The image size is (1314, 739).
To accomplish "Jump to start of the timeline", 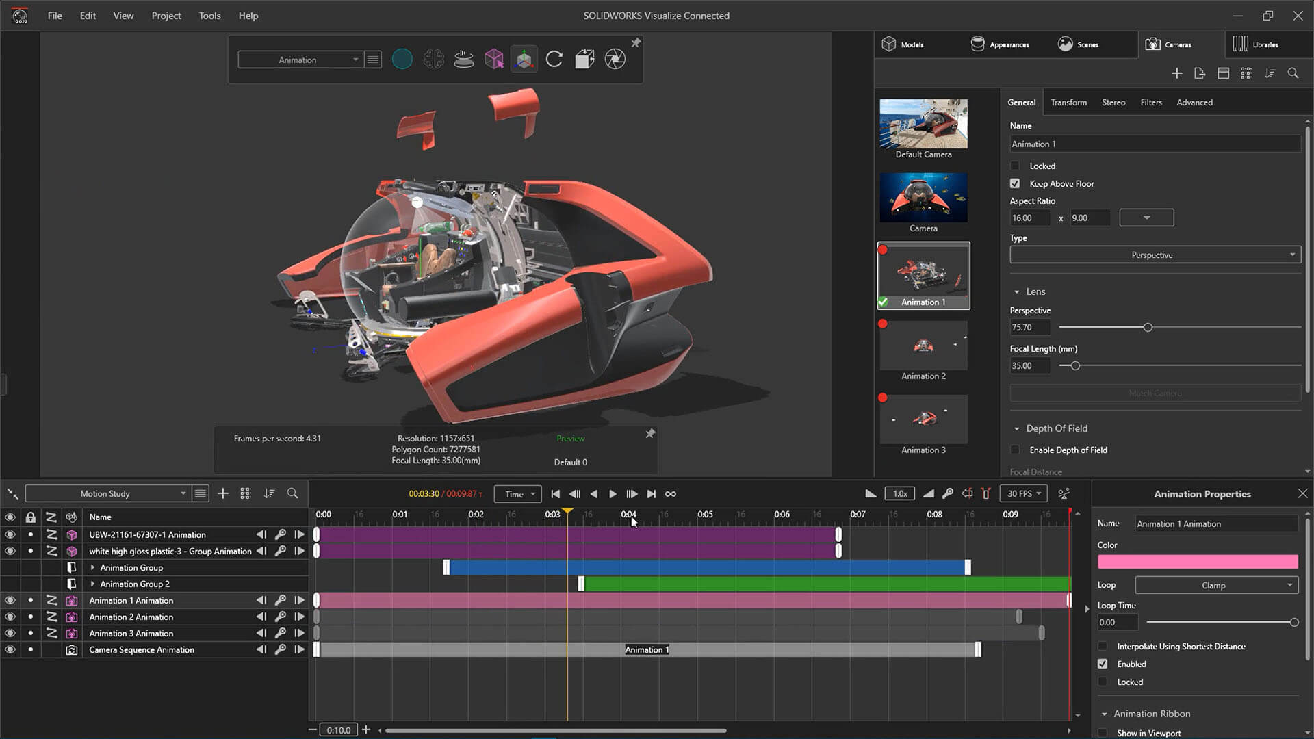I will [556, 494].
